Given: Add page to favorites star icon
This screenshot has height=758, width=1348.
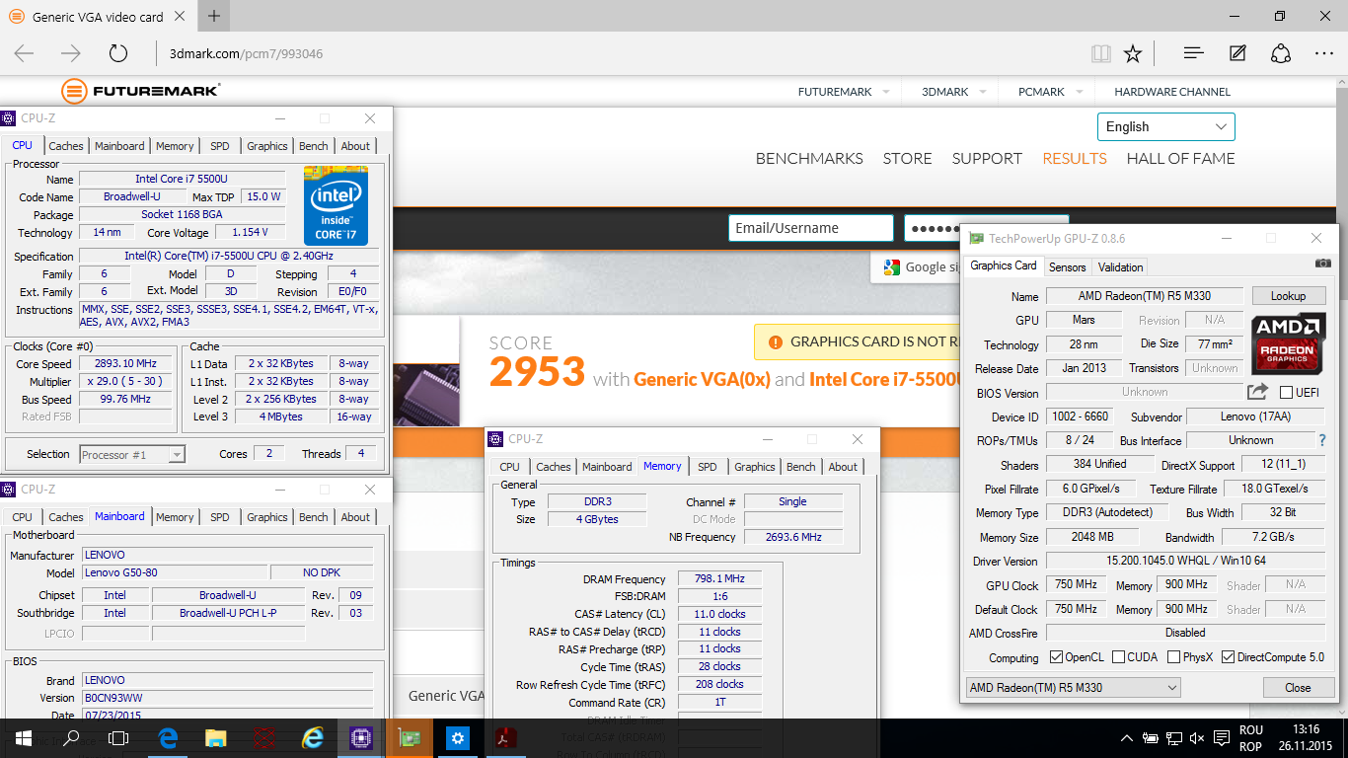Looking at the screenshot, I should pyautogui.click(x=1133, y=53).
